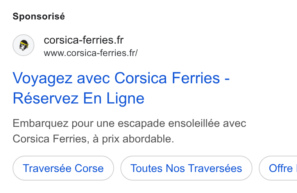
Task: Click the www.corsica-ferries.fr/ URL text
Action: (91, 53)
